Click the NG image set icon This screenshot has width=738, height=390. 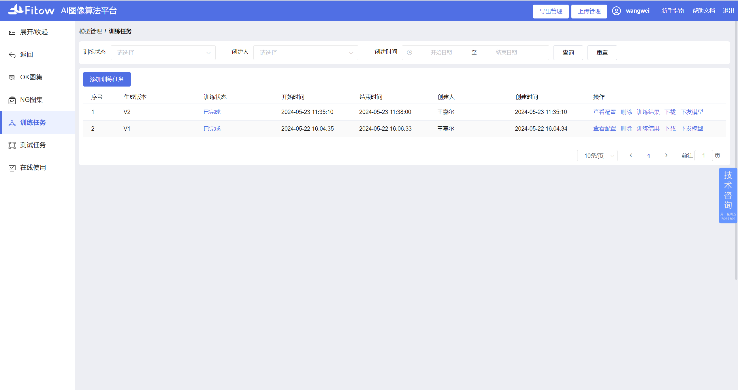pyautogui.click(x=12, y=100)
